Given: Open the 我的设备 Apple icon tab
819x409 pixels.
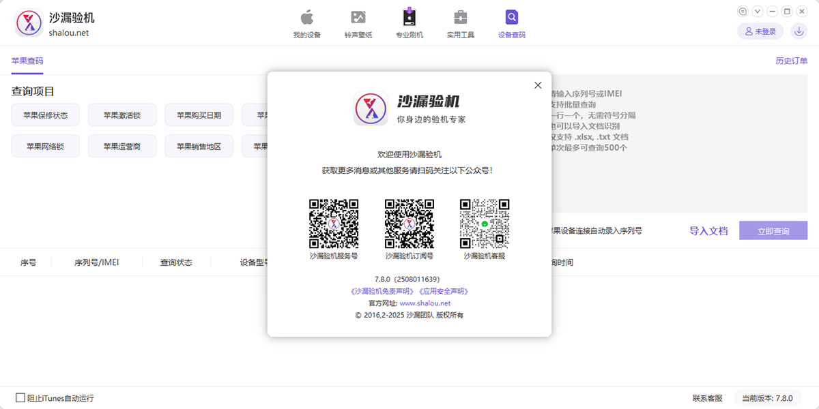Looking at the screenshot, I should 306,24.
